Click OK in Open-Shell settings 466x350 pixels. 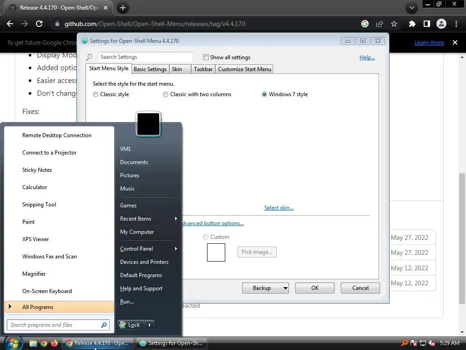pyautogui.click(x=315, y=288)
